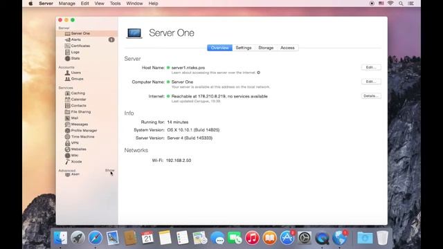The image size is (443, 249).
Task: Click the Server Version Server 4 text
Action: (190, 138)
